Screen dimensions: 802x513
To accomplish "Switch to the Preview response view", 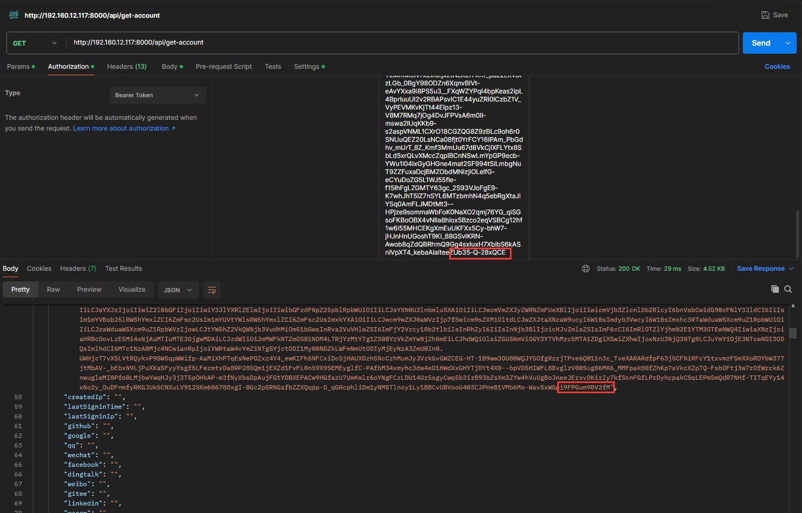I will click(x=89, y=290).
